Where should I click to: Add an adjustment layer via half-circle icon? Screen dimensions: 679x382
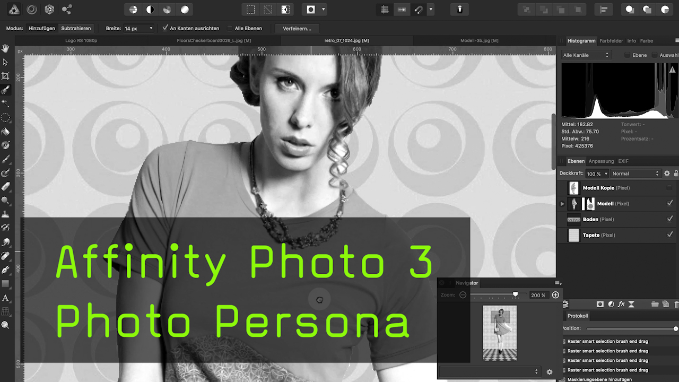click(x=611, y=305)
